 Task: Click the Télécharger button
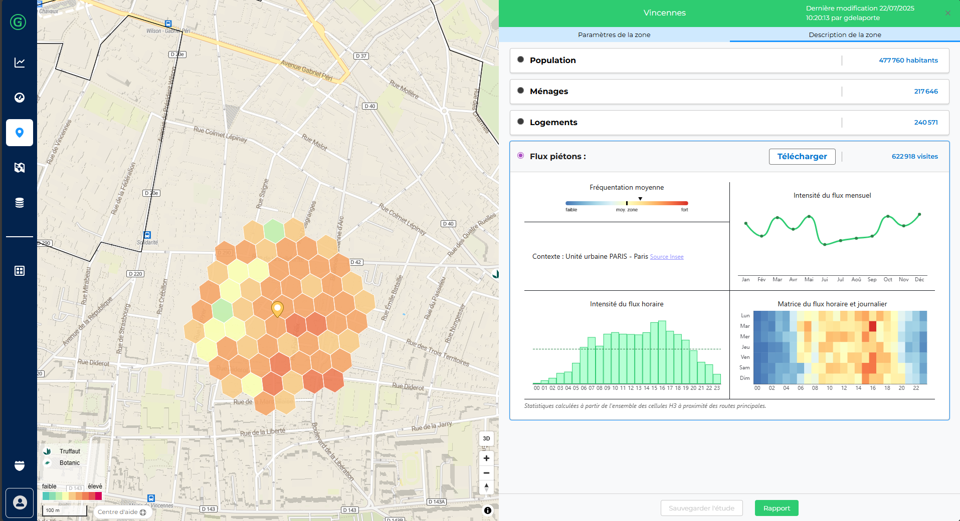click(802, 157)
